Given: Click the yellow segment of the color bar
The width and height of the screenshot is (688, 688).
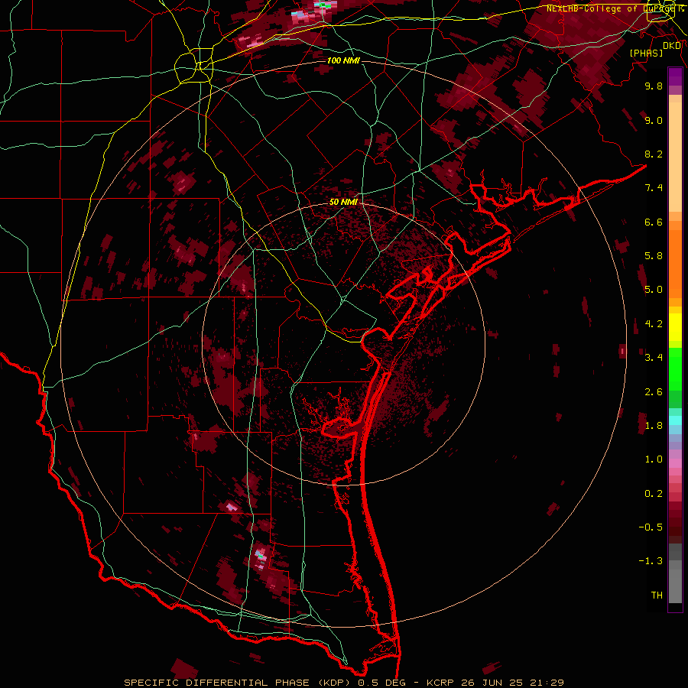Looking at the screenshot, I should (675, 327).
